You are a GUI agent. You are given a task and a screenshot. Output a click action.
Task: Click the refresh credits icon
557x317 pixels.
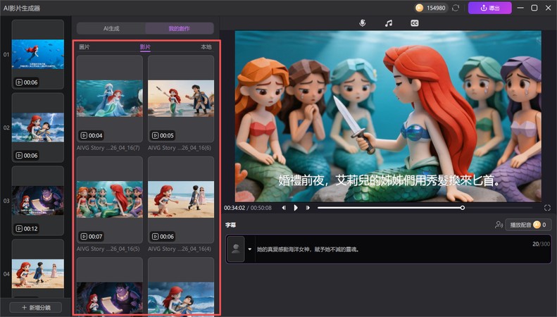point(456,8)
